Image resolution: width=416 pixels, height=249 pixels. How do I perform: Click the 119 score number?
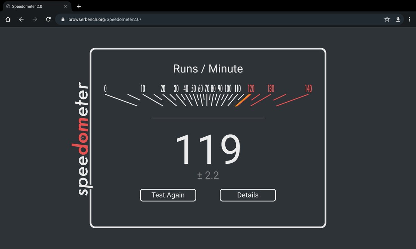(208, 150)
